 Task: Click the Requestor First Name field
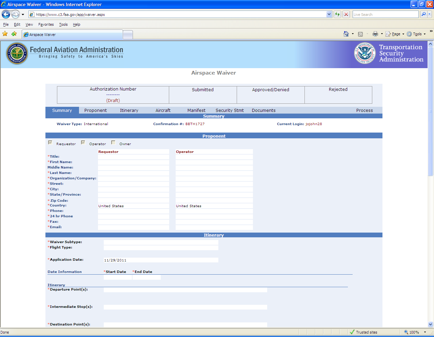tap(134, 162)
